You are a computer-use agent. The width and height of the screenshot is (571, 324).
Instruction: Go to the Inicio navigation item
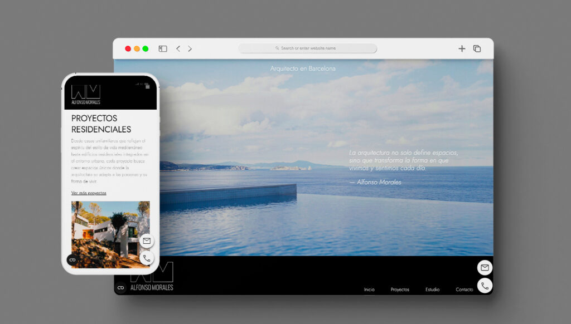tap(369, 289)
